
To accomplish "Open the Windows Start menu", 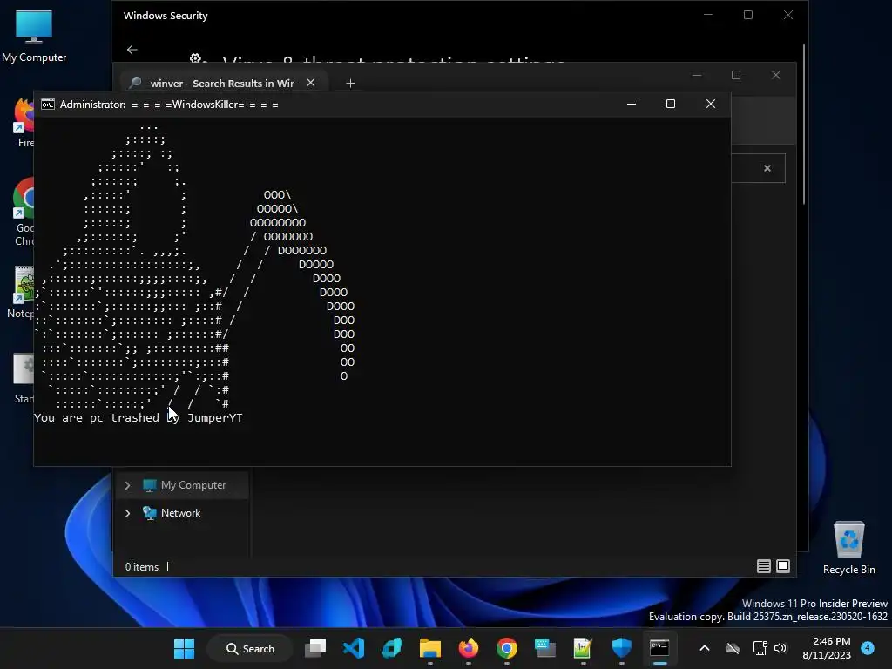I will [x=184, y=648].
